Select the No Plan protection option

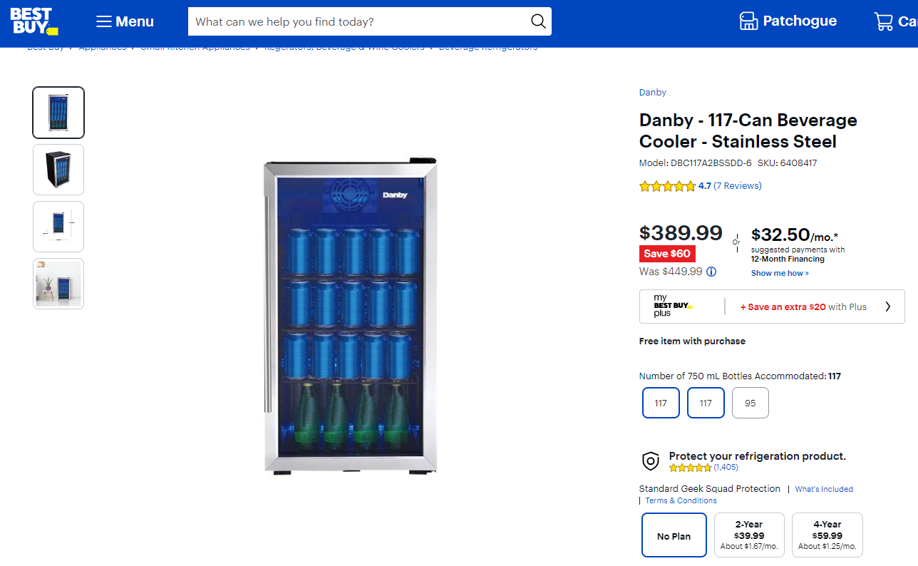click(x=674, y=535)
